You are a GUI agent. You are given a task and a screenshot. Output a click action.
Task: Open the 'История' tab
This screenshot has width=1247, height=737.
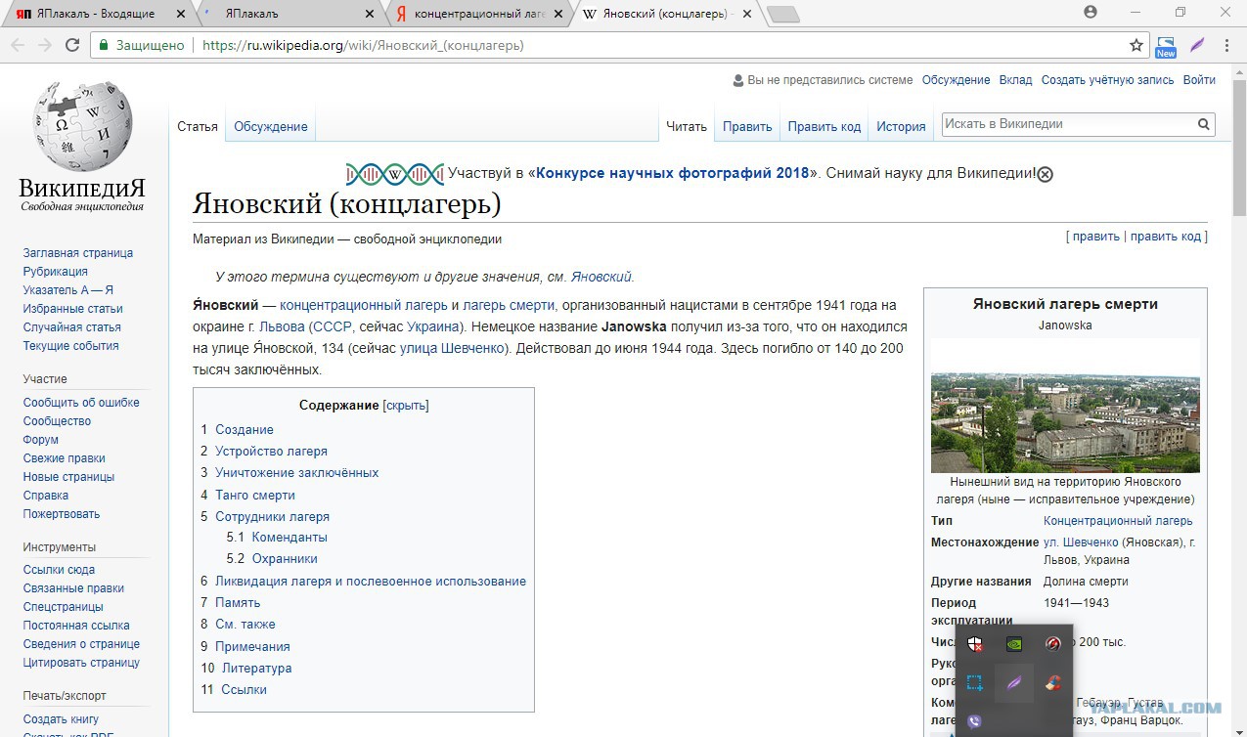point(901,126)
